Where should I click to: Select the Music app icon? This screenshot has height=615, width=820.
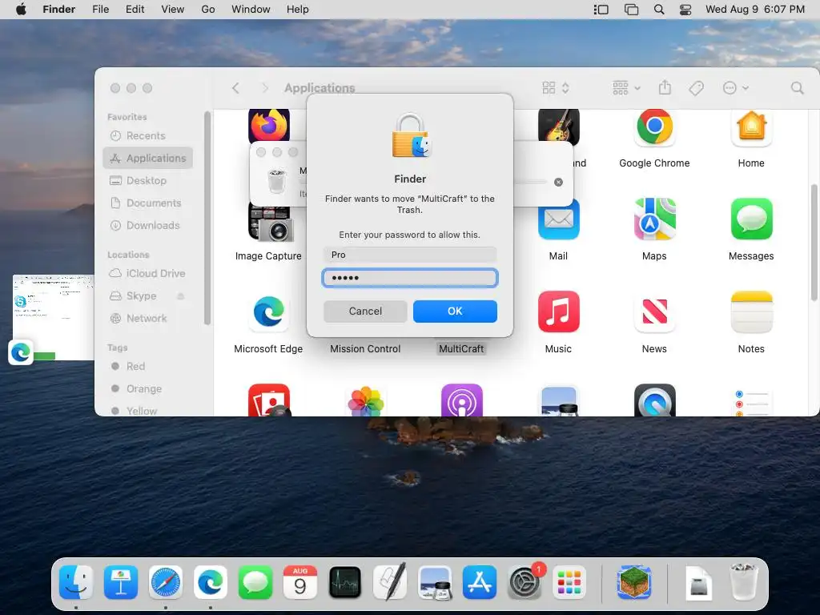pos(558,312)
